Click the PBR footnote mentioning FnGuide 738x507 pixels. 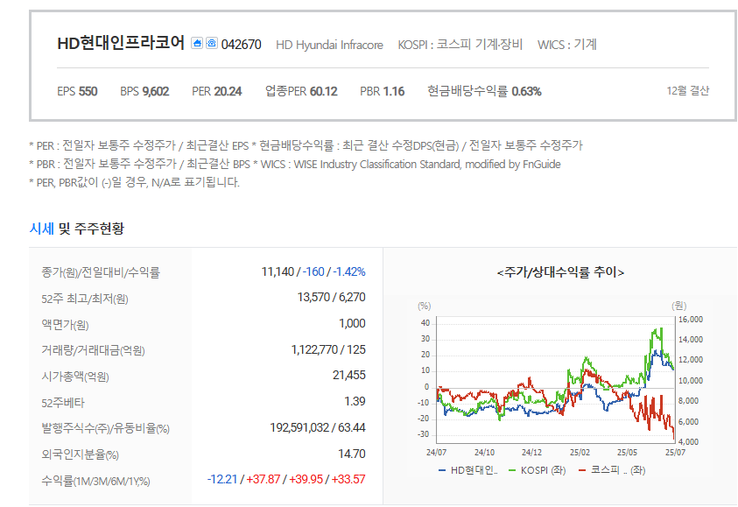pos(295,164)
